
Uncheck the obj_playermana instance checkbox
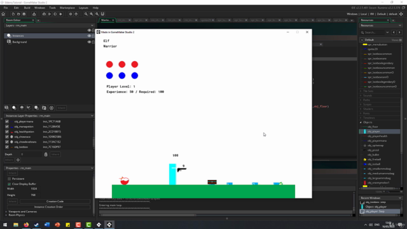[x=7, y=121]
